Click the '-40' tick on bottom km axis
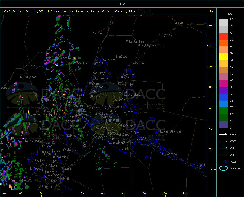This screenshot has width=244, height=197. point(20,193)
